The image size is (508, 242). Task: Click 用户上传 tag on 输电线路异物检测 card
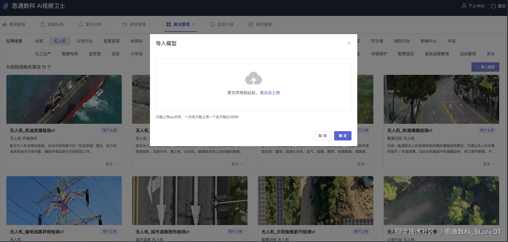(x=110, y=232)
